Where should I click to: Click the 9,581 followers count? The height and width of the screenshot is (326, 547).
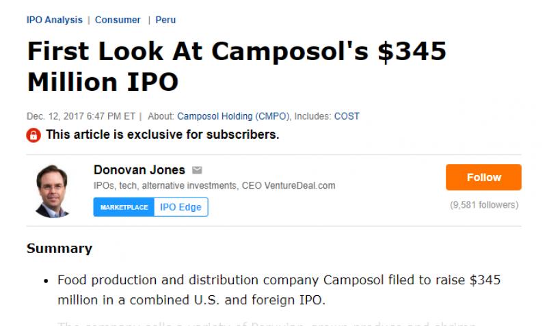pyautogui.click(x=483, y=205)
